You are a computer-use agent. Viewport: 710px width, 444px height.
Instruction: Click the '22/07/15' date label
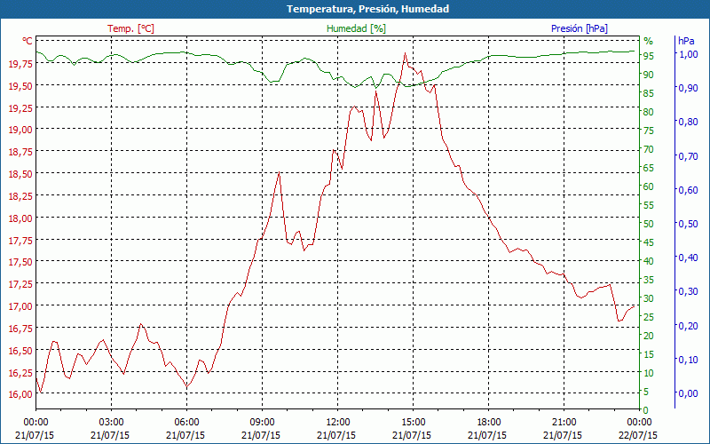click(638, 436)
